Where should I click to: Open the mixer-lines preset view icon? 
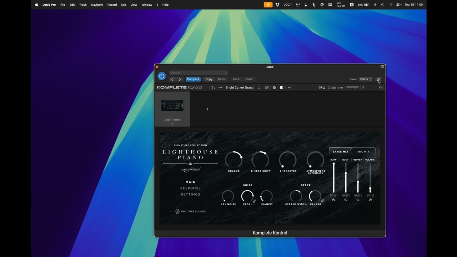[x=267, y=87]
